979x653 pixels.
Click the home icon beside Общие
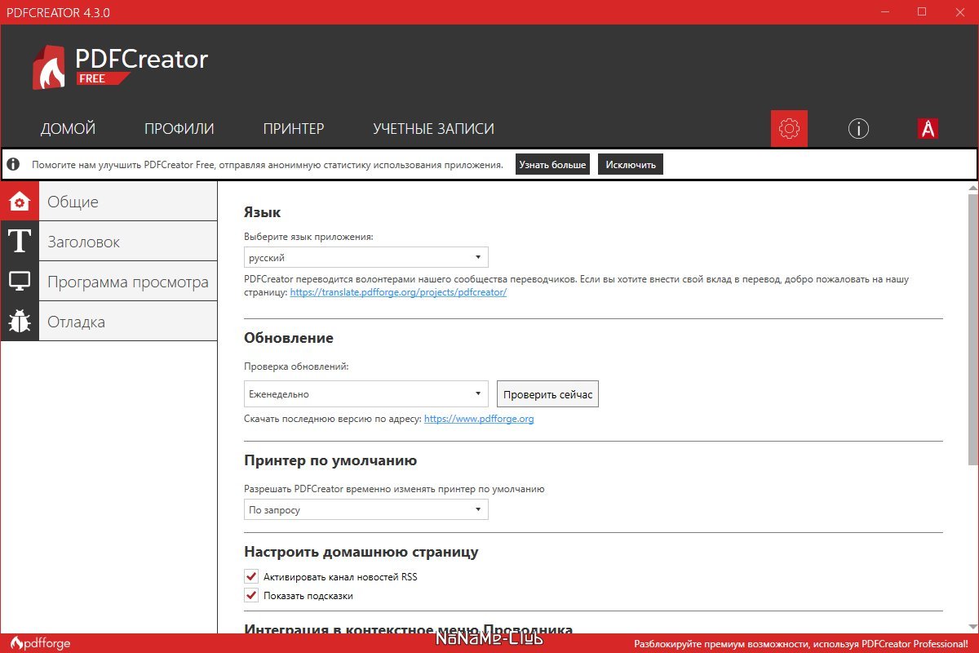20,202
